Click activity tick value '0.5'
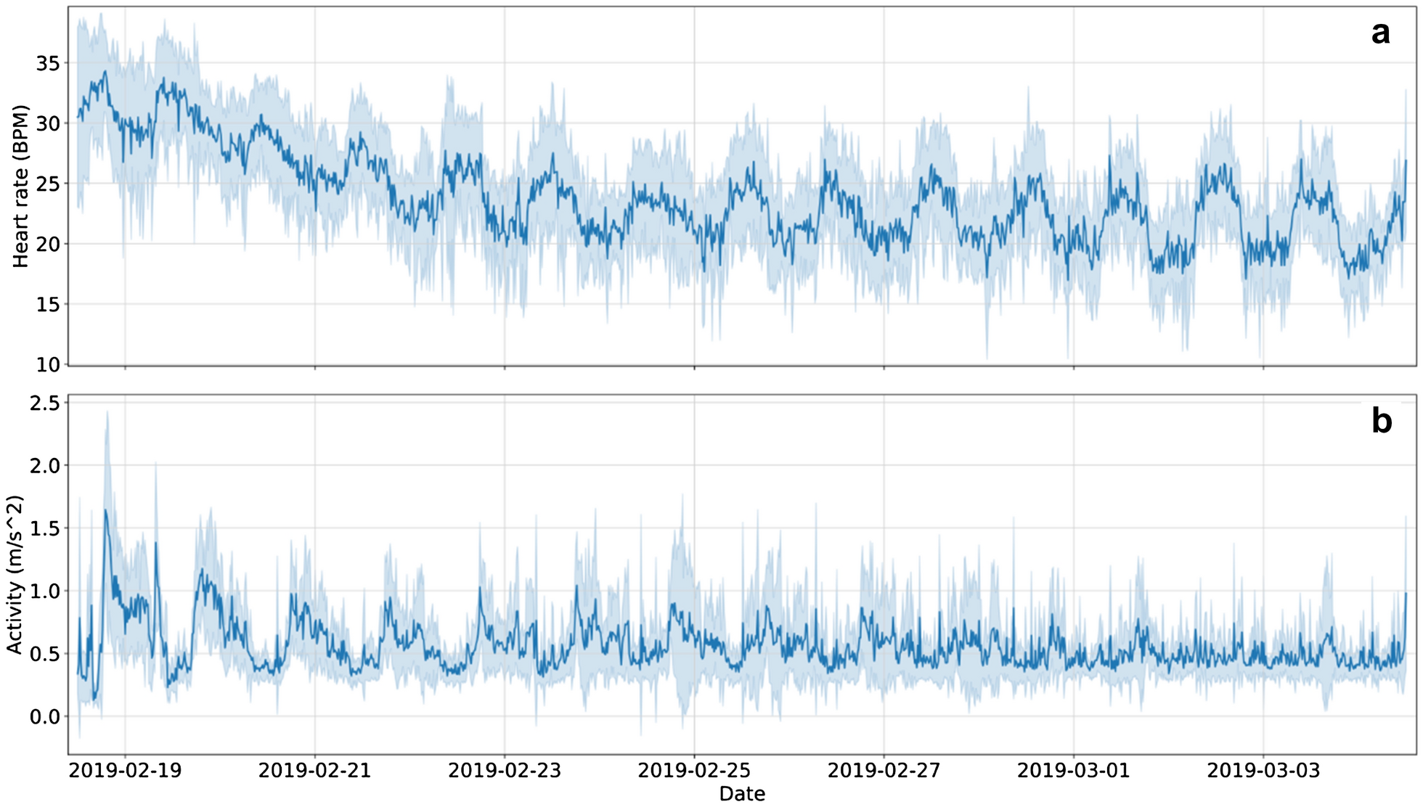Viewport: 1423px width, 807px height. 45,654
